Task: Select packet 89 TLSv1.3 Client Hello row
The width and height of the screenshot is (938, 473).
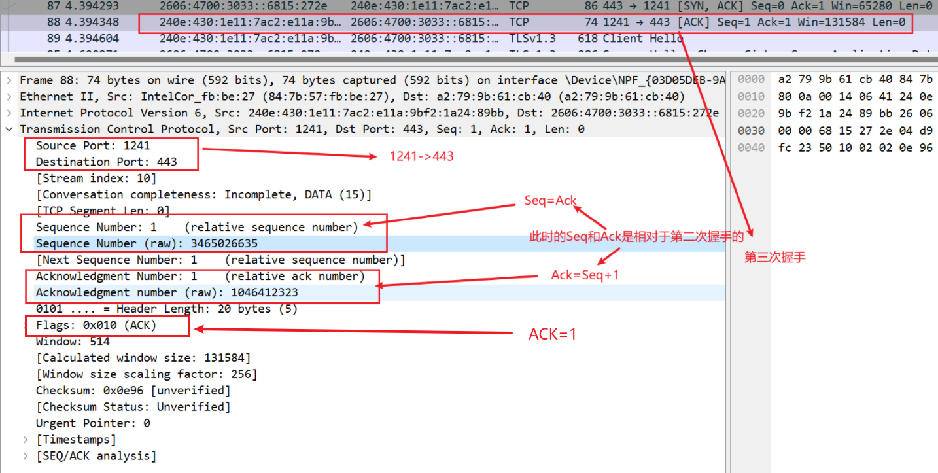Action: 469,39
